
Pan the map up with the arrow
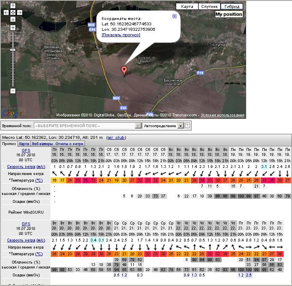13,6
